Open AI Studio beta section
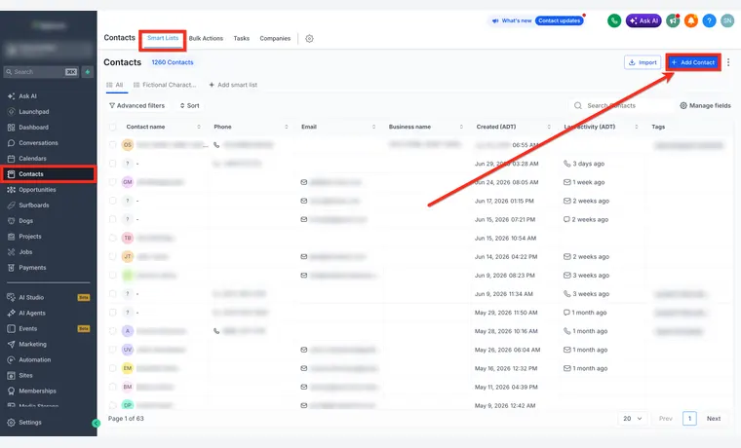This screenshot has width=741, height=448. (31, 297)
